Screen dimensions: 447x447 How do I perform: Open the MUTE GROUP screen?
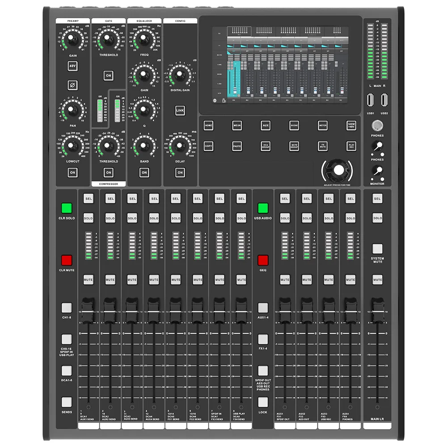pyautogui.click(x=294, y=146)
